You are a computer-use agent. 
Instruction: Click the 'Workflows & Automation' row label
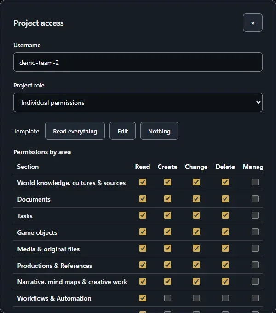click(x=54, y=298)
